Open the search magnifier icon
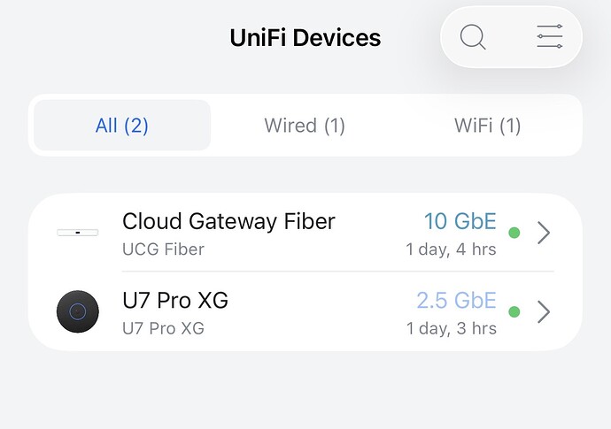 473,37
